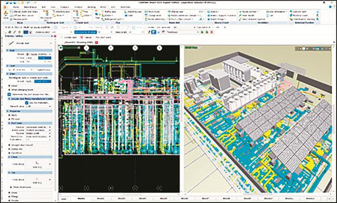Open the Building ribbon tab
This screenshot has height=203, width=337.
pos(92,7)
